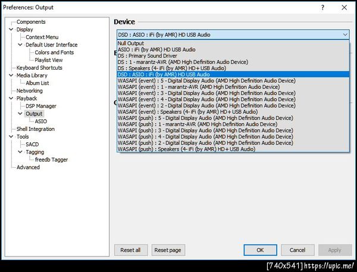Open the Device dropdown combo box arrow
The width and height of the screenshot is (357, 272).
tap(345, 35)
